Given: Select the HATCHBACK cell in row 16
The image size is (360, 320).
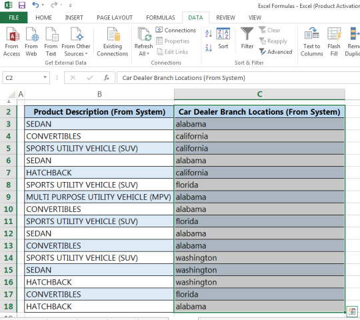Looking at the screenshot, I should click(x=99, y=282).
